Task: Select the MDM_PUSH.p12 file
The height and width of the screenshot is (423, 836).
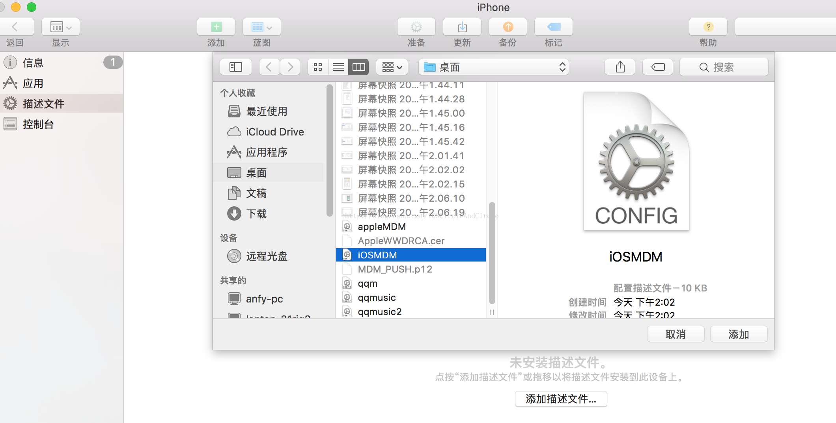Action: click(x=411, y=269)
